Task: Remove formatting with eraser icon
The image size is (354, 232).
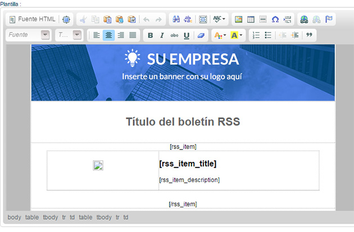Action: coord(201,35)
